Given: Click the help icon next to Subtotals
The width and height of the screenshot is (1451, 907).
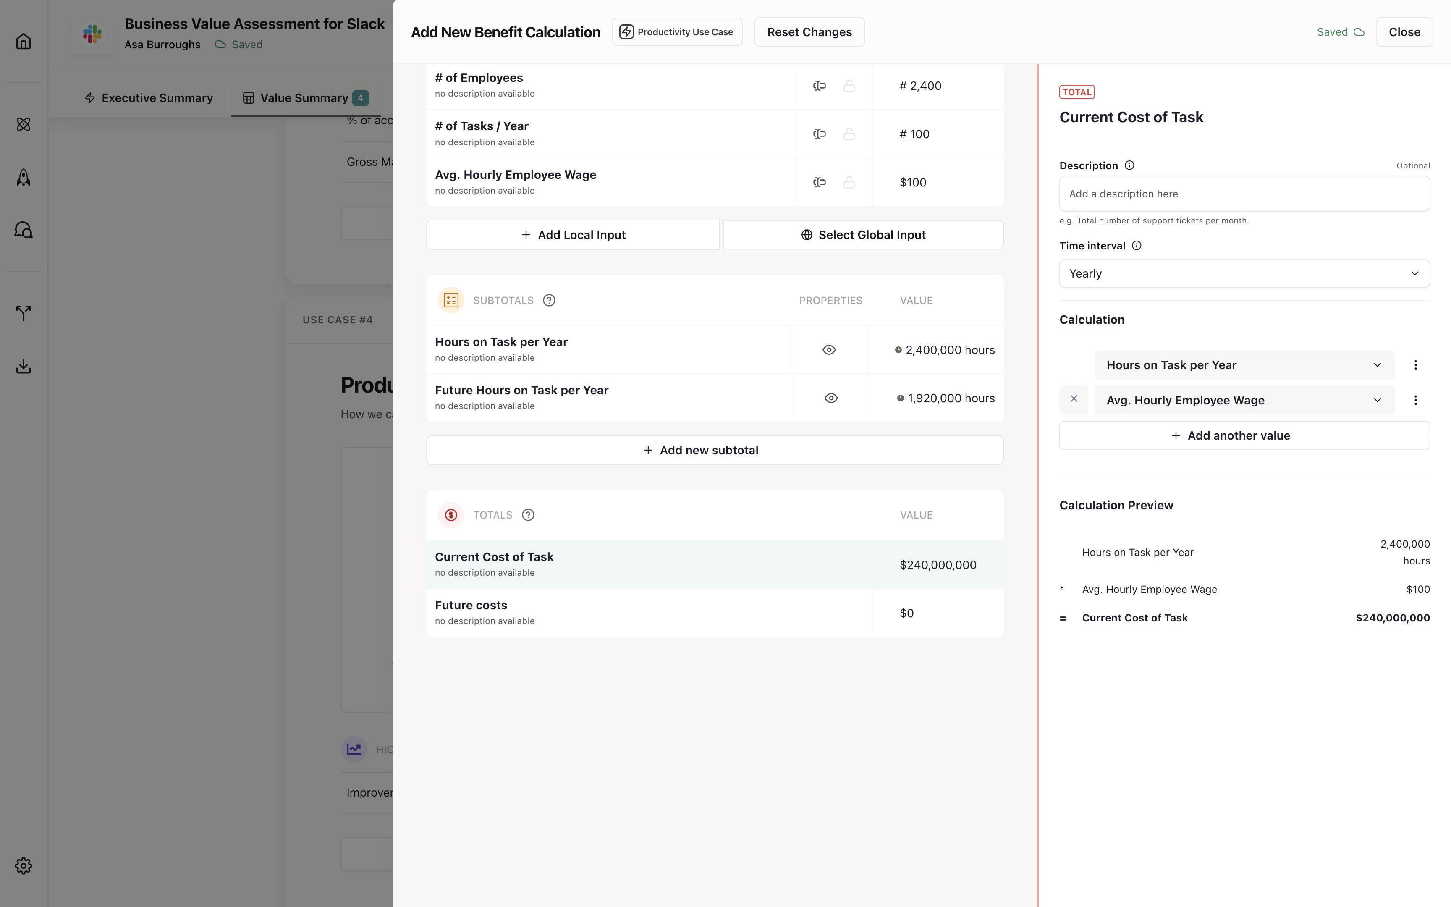Looking at the screenshot, I should pyautogui.click(x=549, y=301).
